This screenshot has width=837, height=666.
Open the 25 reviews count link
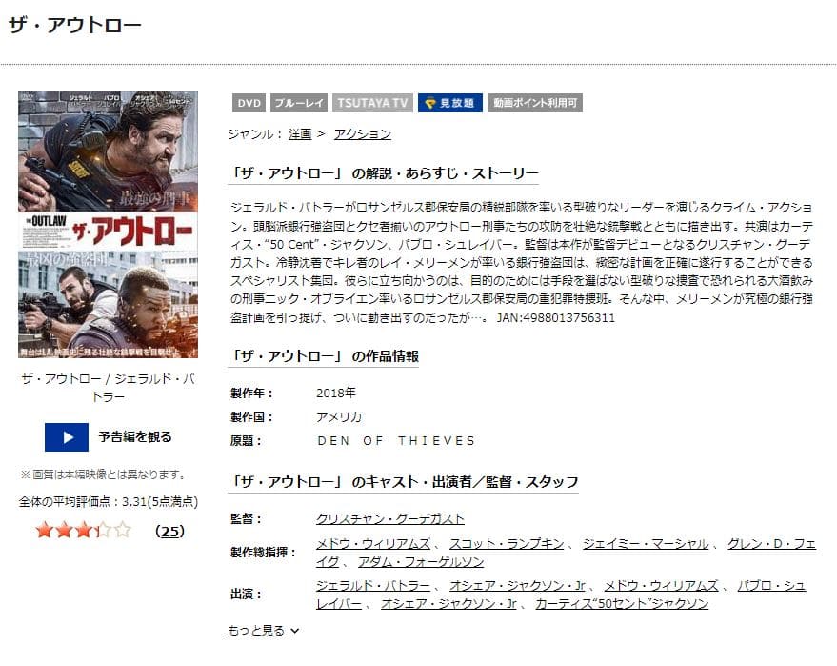tap(169, 531)
